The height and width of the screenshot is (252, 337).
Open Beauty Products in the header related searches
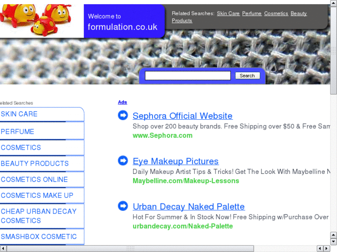[x=299, y=13]
